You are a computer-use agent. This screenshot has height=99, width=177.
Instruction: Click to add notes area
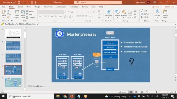pos(36,86)
